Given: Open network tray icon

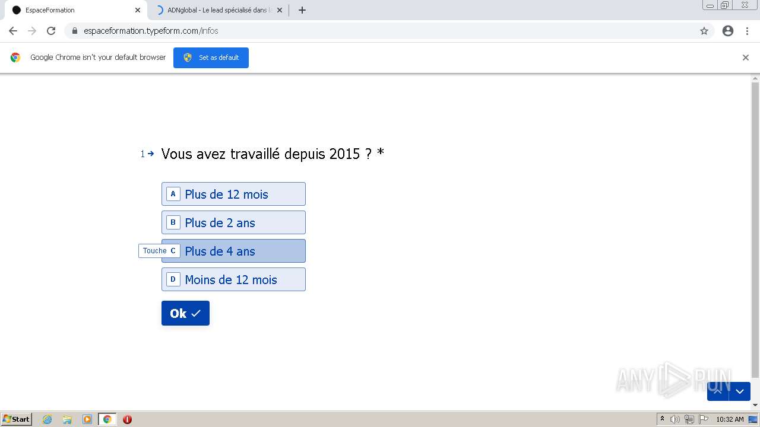Looking at the screenshot, I should click(x=689, y=419).
